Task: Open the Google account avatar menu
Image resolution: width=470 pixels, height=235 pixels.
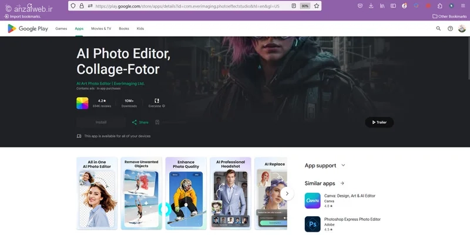Action: pos(462,28)
